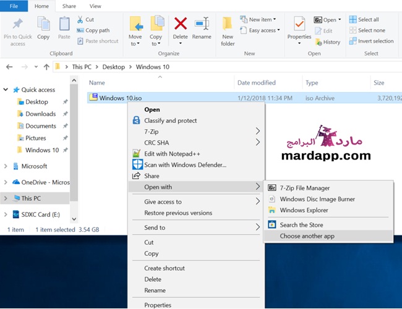Click the Properties checkmark icon
The width and height of the screenshot is (402, 309).
pyautogui.click(x=299, y=24)
